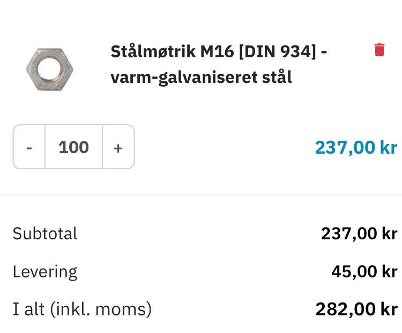Screen dimensions: 402x333
Task: Click the delivery cost 45,00 kr
Action: coord(364,271)
